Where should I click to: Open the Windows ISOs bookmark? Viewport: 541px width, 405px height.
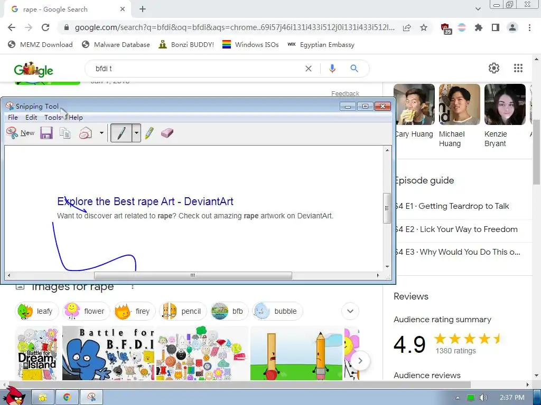click(x=250, y=44)
